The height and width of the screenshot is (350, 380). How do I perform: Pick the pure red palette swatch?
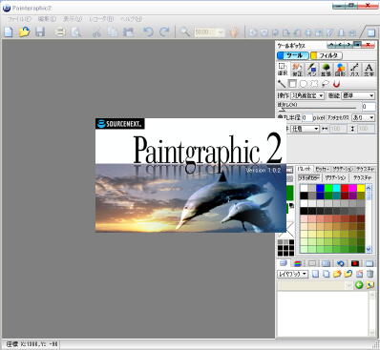[x=345, y=188]
